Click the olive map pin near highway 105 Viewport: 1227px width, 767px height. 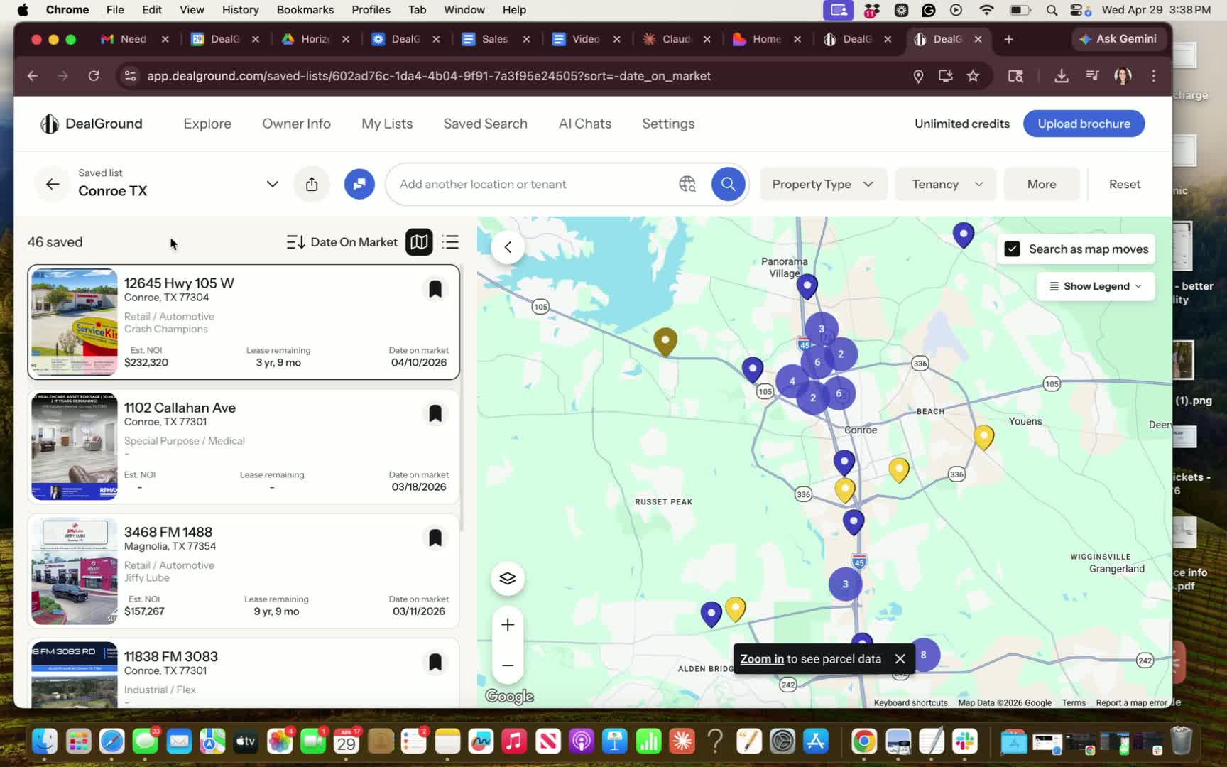pos(665,341)
